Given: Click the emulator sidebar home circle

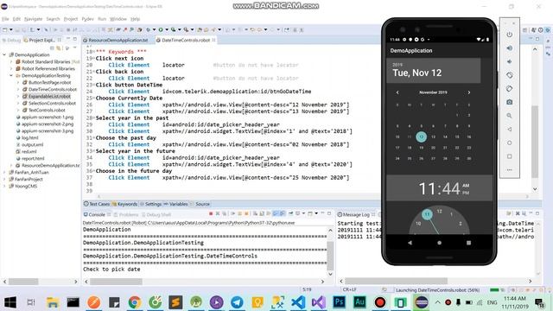Looking at the screenshot, I should [x=509, y=143].
